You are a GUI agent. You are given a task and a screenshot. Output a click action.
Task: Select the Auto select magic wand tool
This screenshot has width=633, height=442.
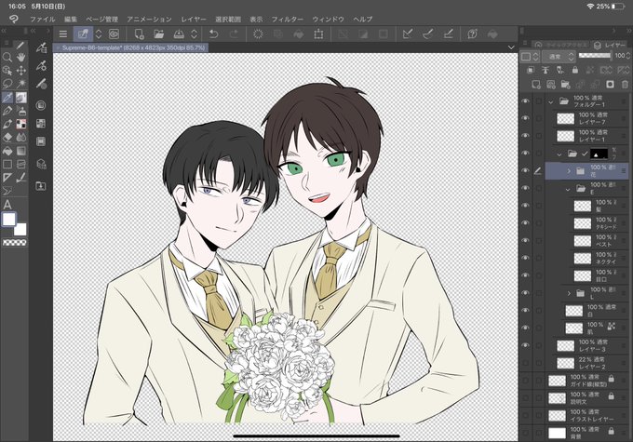(21, 84)
